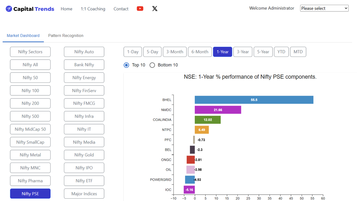Screen dimensions: 357x201
Task: Open the X (Twitter) profile icon
Action: tap(155, 9)
